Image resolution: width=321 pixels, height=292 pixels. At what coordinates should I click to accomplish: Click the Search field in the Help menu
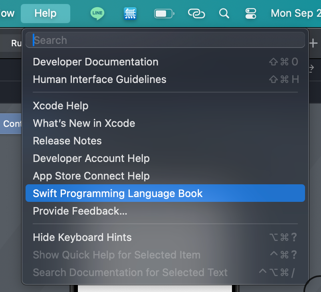pos(165,40)
